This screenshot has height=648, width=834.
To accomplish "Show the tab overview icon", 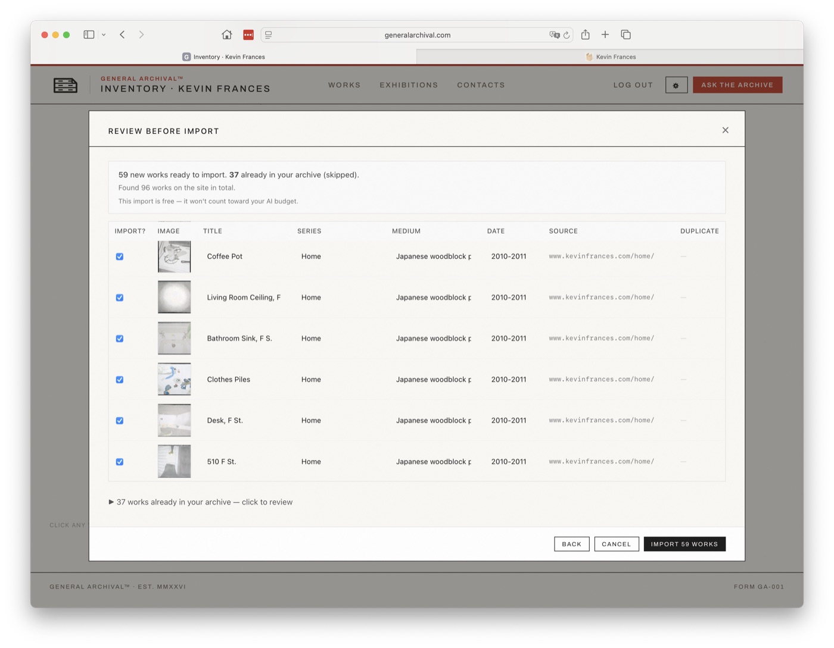I will coord(625,35).
